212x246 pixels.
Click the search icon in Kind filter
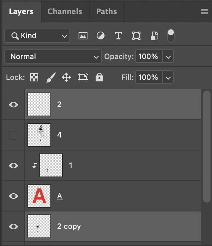(15, 36)
